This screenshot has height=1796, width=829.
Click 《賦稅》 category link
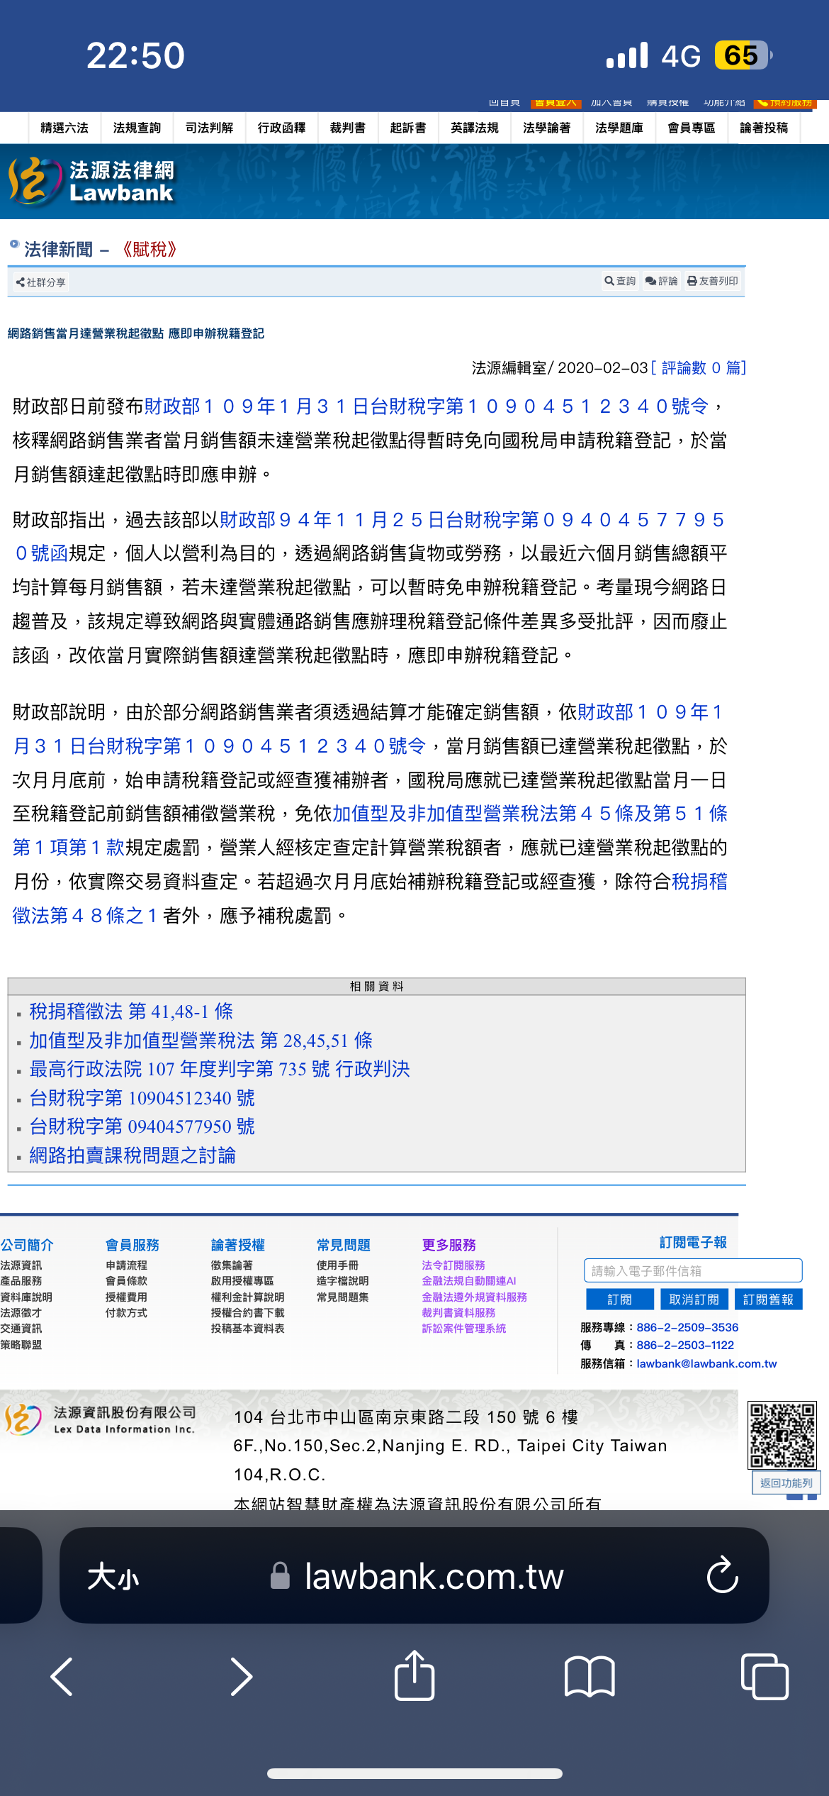pyautogui.click(x=150, y=249)
